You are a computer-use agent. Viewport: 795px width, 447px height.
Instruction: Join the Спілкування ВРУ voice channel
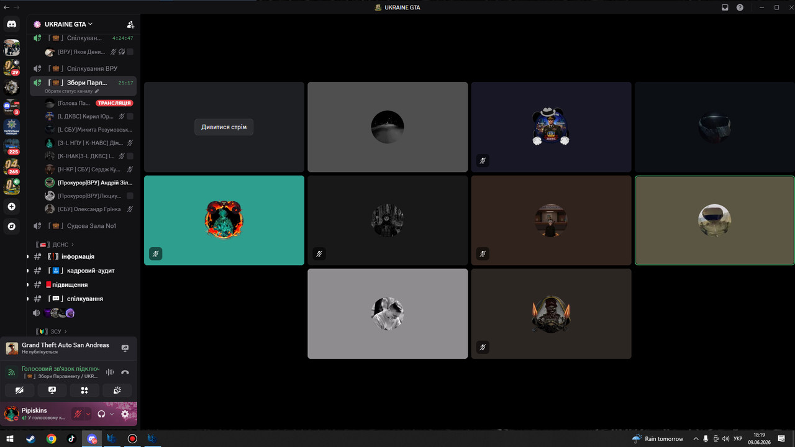(83, 68)
